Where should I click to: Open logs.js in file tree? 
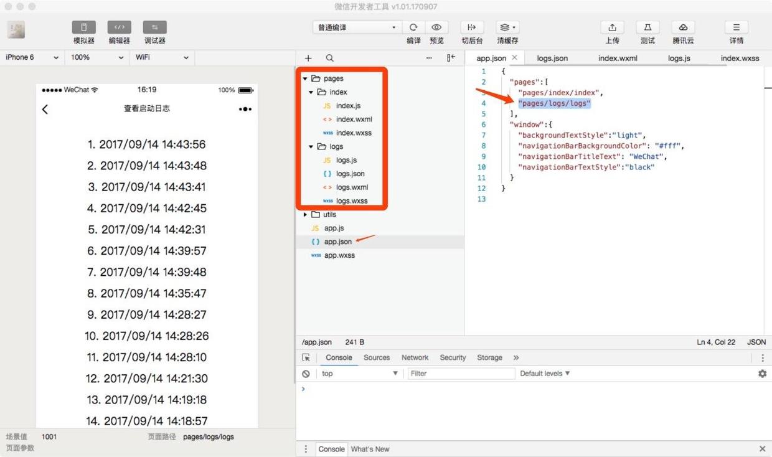(x=346, y=161)
